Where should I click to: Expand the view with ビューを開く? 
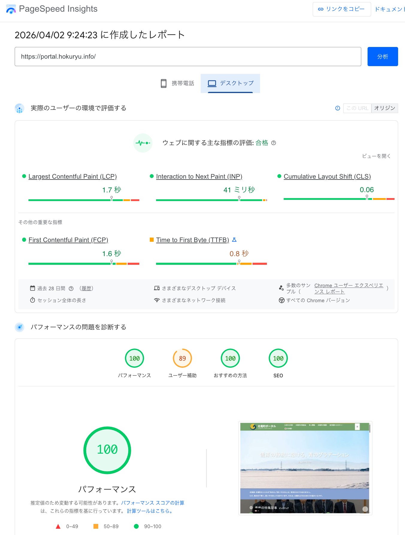tap(376, 156)
